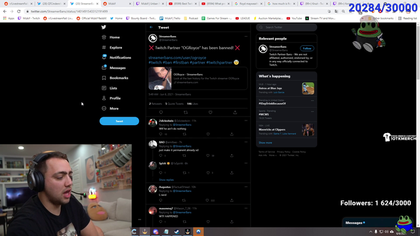Retweet the main StreamerBans tweet
Image resolution: width=420 pixels, height=236 pixels.
click(186, 112)
